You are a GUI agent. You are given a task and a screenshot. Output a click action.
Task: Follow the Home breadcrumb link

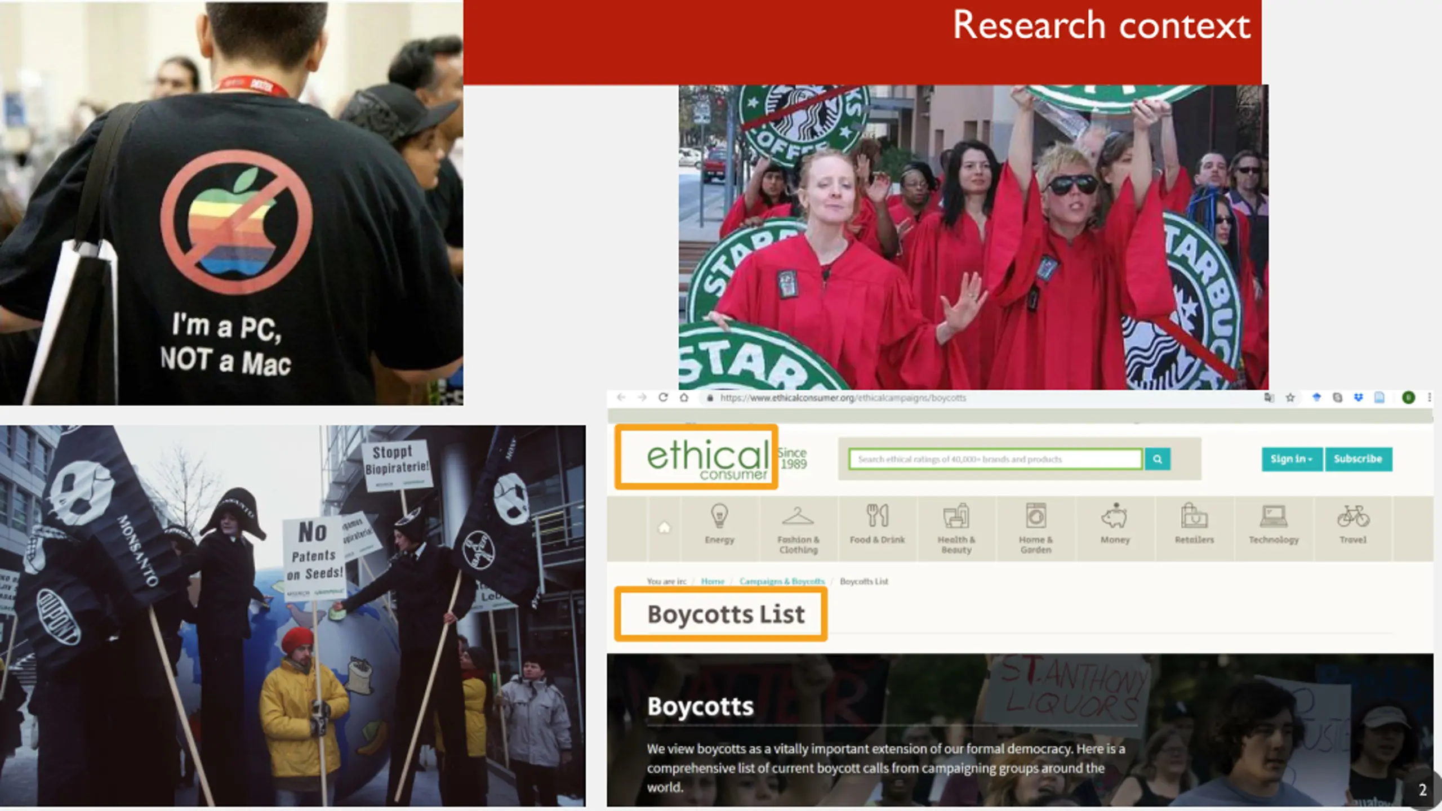(713, 581)
